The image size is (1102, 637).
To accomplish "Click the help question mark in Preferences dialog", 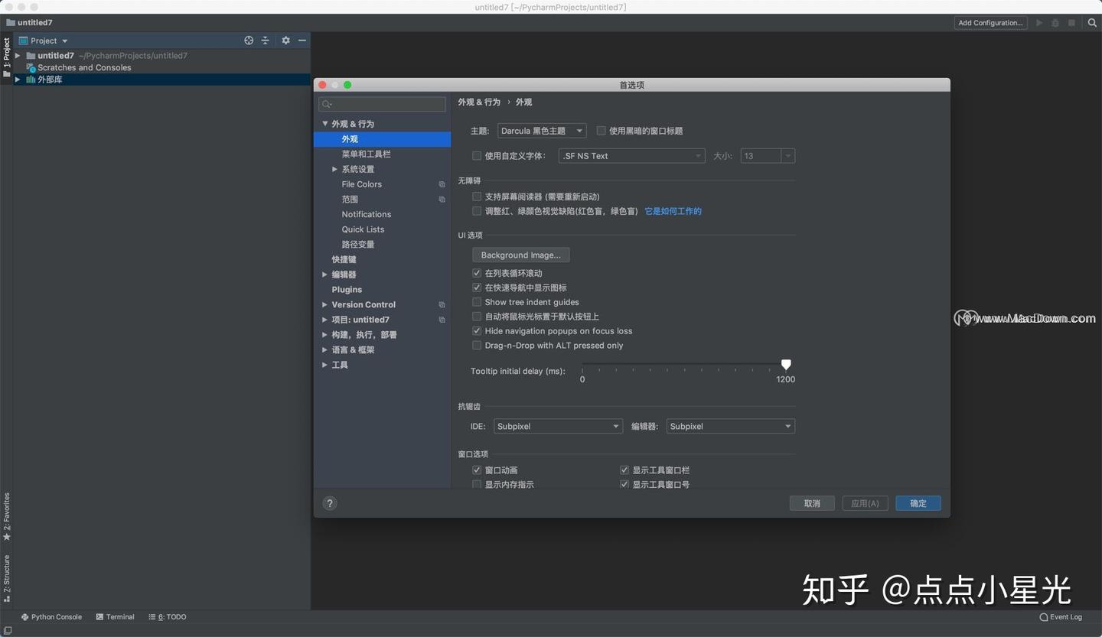I will tap(330, 503).
